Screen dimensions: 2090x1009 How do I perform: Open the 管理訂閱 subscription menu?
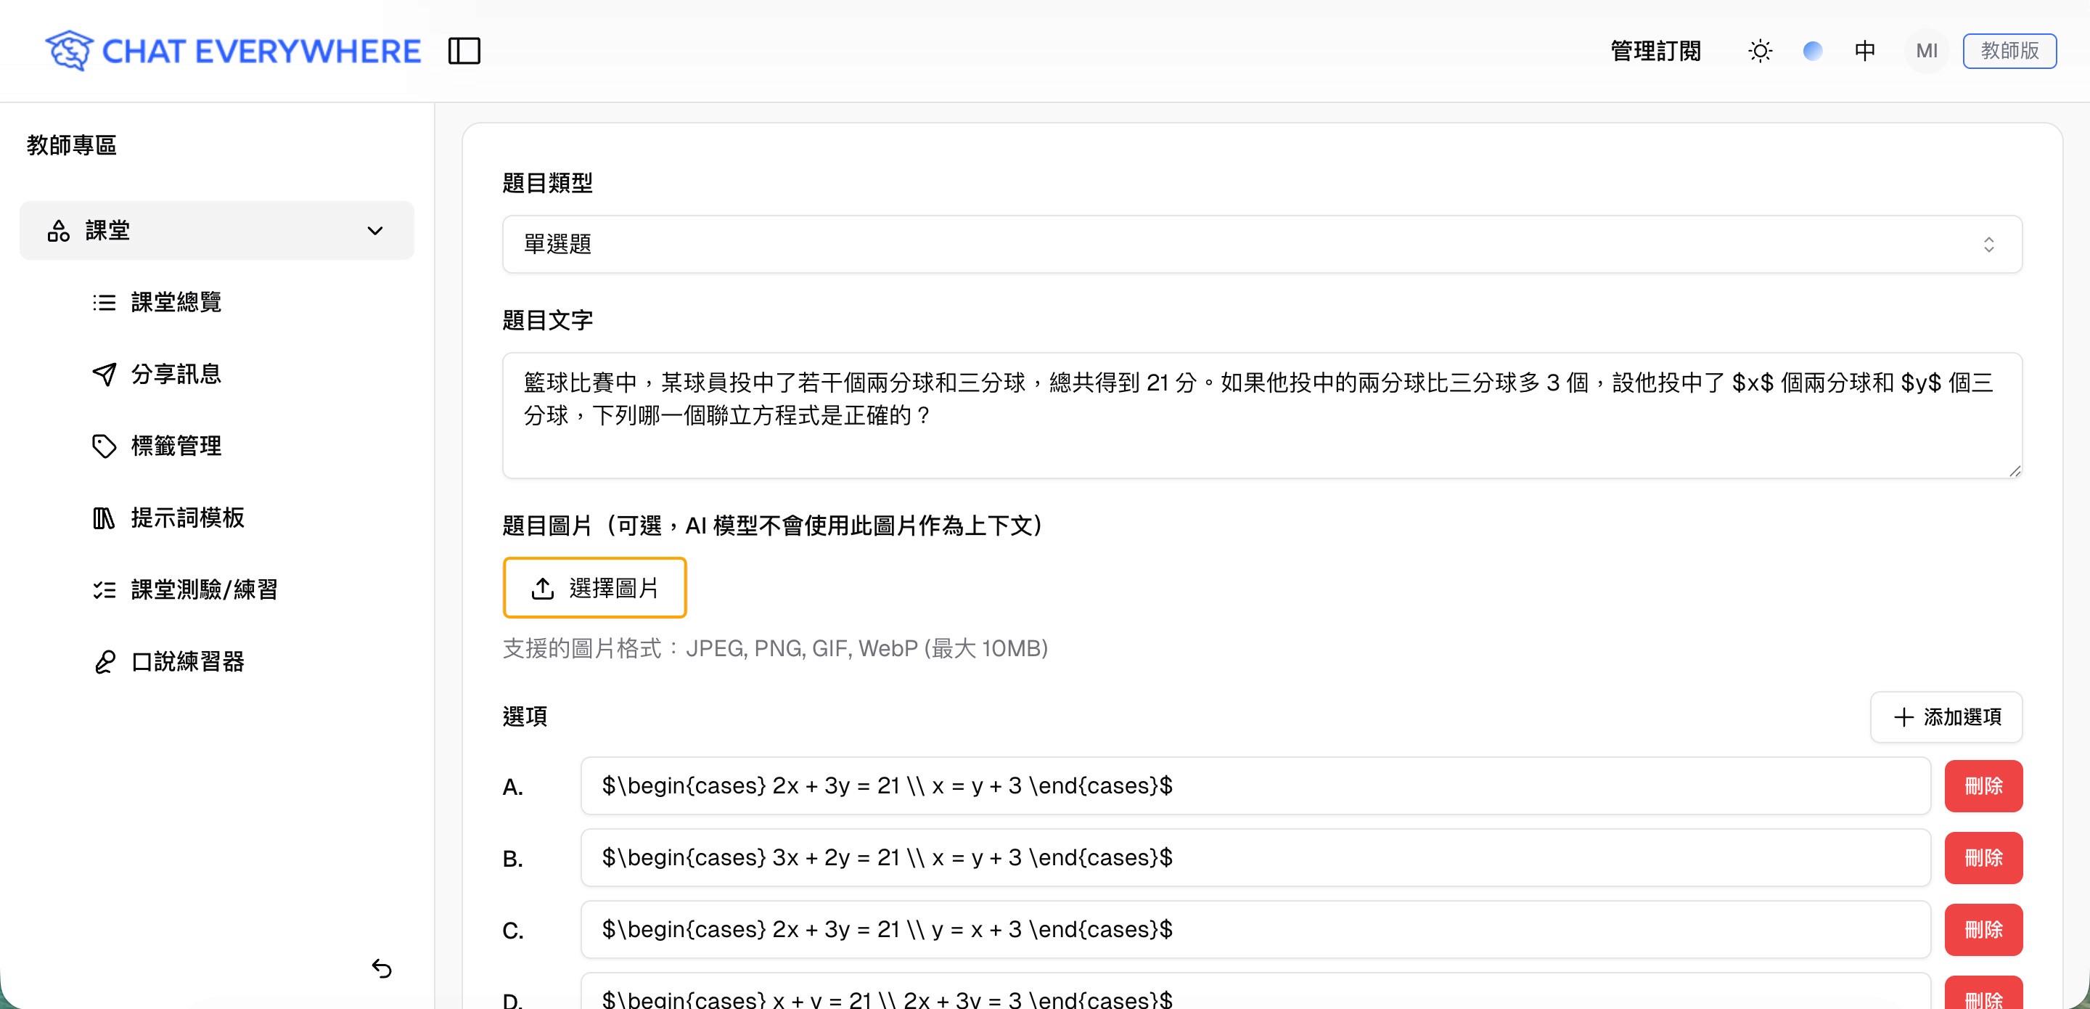(1655, 50)
